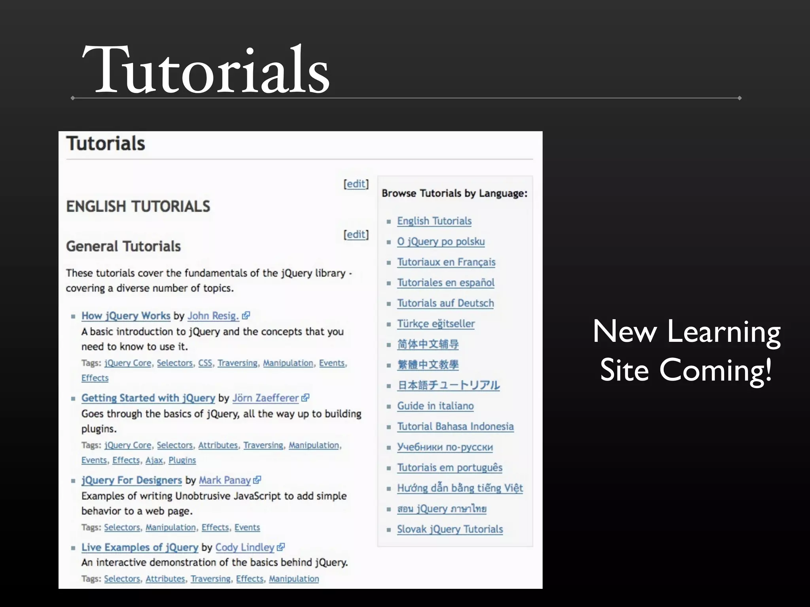Screen dimensions: 810x607
Task: Select สอน jQuery ภาษาไทย link
Action: (442, 509)
